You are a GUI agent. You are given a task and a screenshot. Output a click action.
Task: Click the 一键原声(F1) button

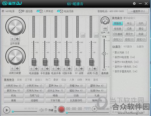click(138, 11)
